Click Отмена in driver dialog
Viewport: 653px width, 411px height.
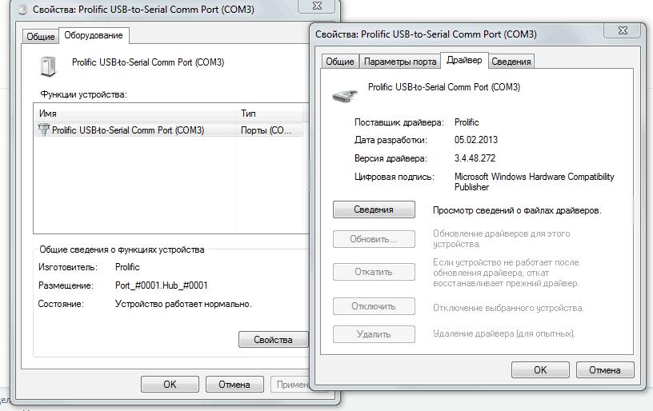click(605, 369)
